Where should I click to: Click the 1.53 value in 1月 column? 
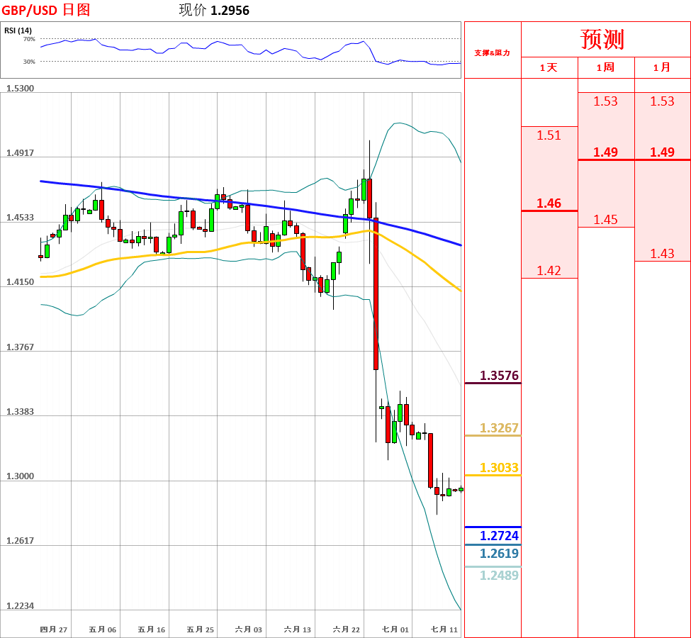click(663, 101)
